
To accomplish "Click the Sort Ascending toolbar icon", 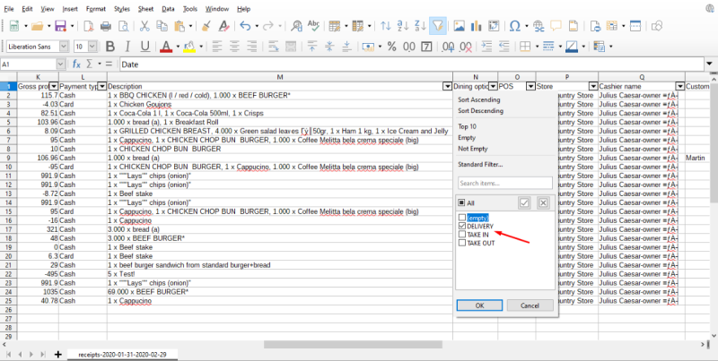I will click(x=402, y=26).
